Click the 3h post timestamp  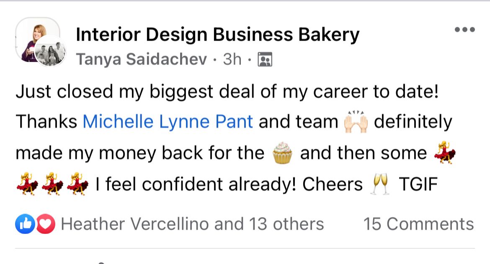(232, 60)
